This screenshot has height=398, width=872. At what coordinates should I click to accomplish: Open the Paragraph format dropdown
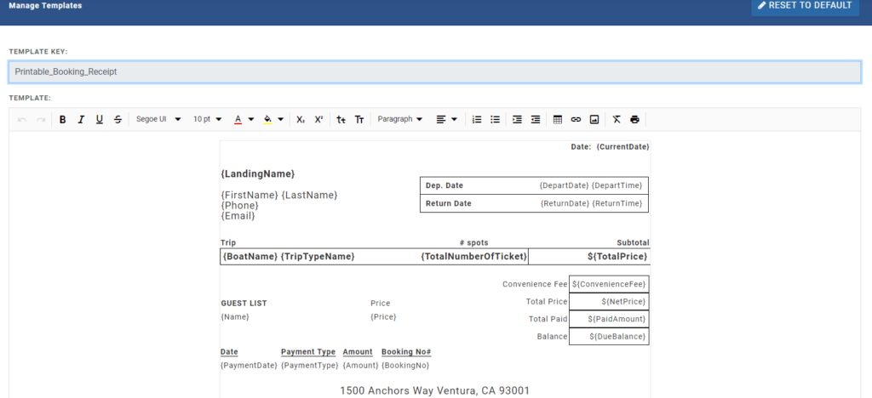pos(400,119)
